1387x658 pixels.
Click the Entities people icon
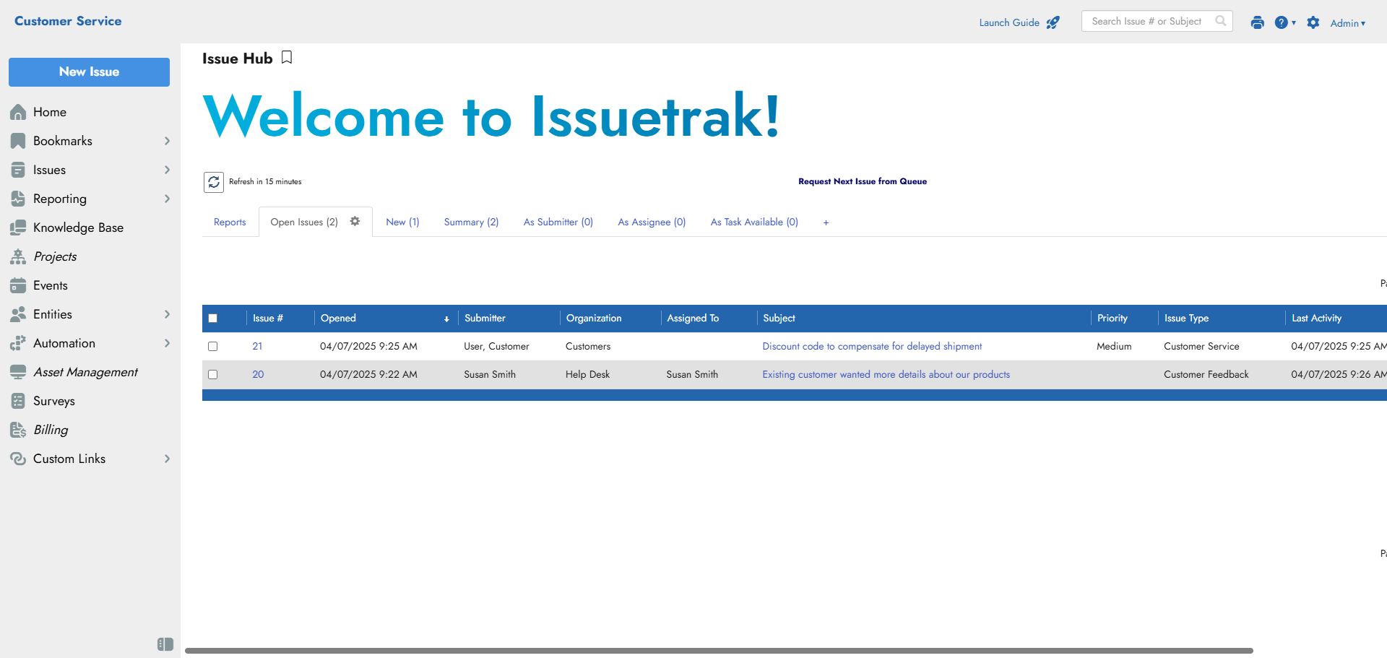pyautogui.click(x=18, y=314)
